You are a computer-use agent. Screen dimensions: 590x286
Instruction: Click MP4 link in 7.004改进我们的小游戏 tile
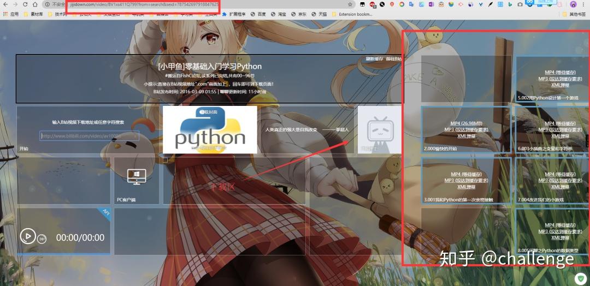point(560,174)
